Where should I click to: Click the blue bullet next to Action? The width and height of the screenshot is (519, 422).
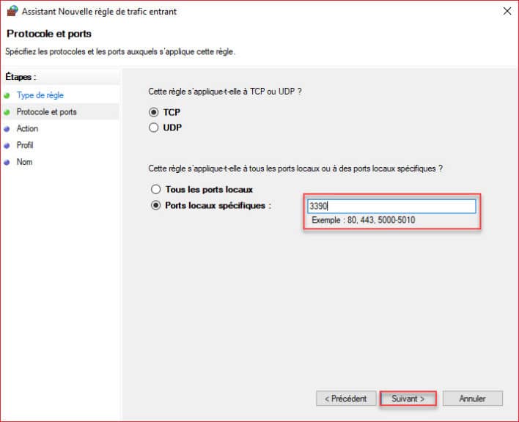coord(7,129)
